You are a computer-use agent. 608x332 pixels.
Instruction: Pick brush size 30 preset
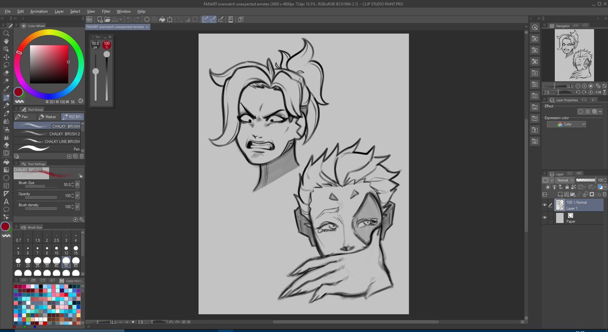[x=47, y=262]
